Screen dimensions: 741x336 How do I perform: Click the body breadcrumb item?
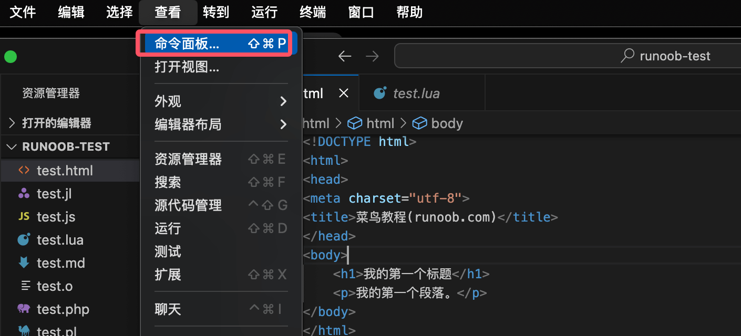pos(446,123)
